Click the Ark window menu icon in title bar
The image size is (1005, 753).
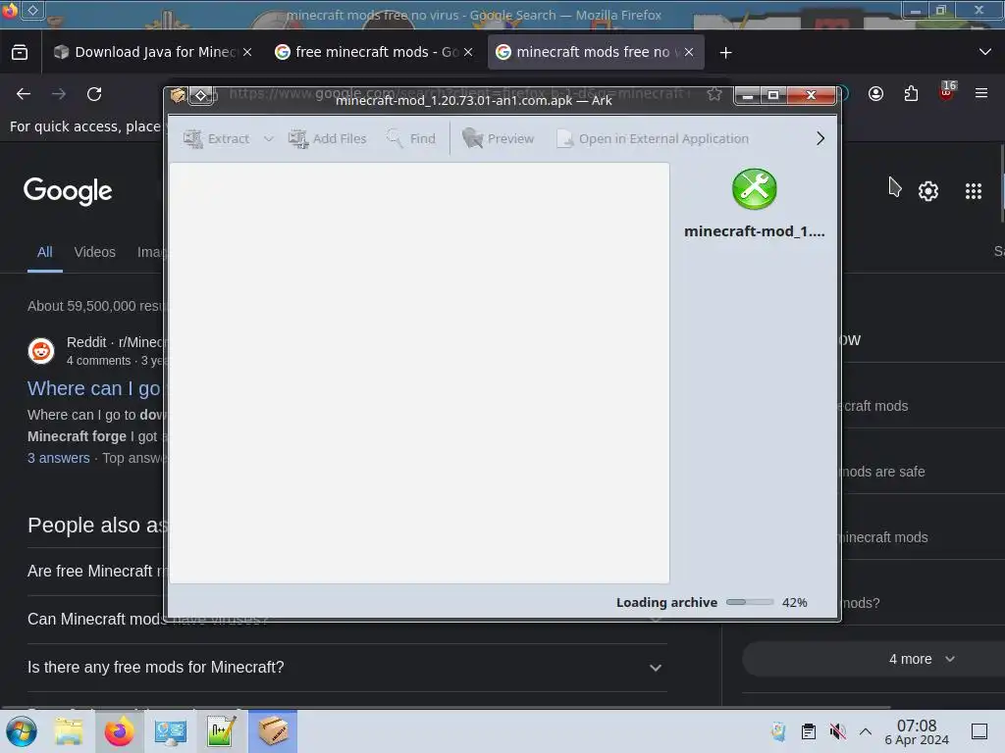point(178,95)
